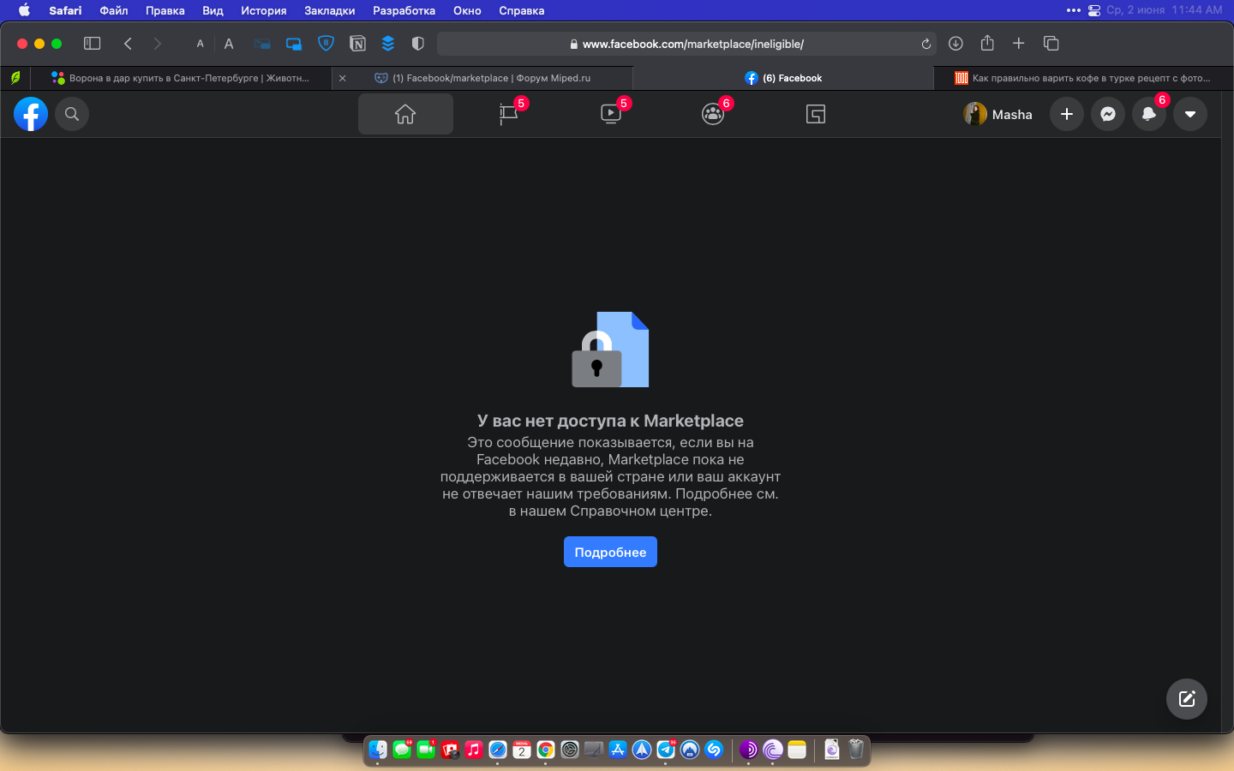The height and width of the screenshot is (771, 1234).
Task: Open the Разработка menu
Action: click(404, 10)
